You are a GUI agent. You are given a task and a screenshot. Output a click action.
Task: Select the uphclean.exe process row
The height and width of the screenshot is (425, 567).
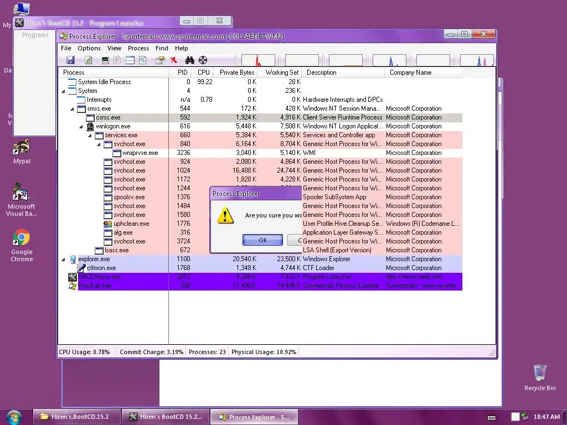click(x=260, y=224)
